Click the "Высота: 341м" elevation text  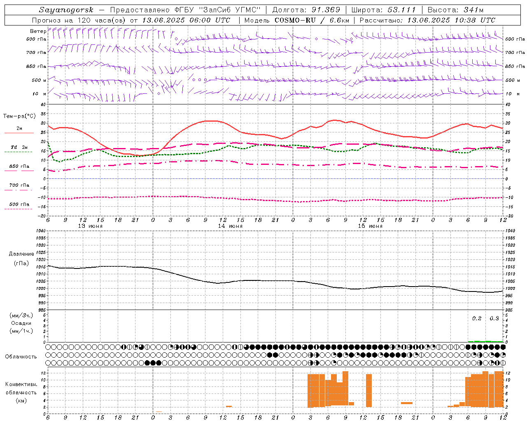coord(455,10)
